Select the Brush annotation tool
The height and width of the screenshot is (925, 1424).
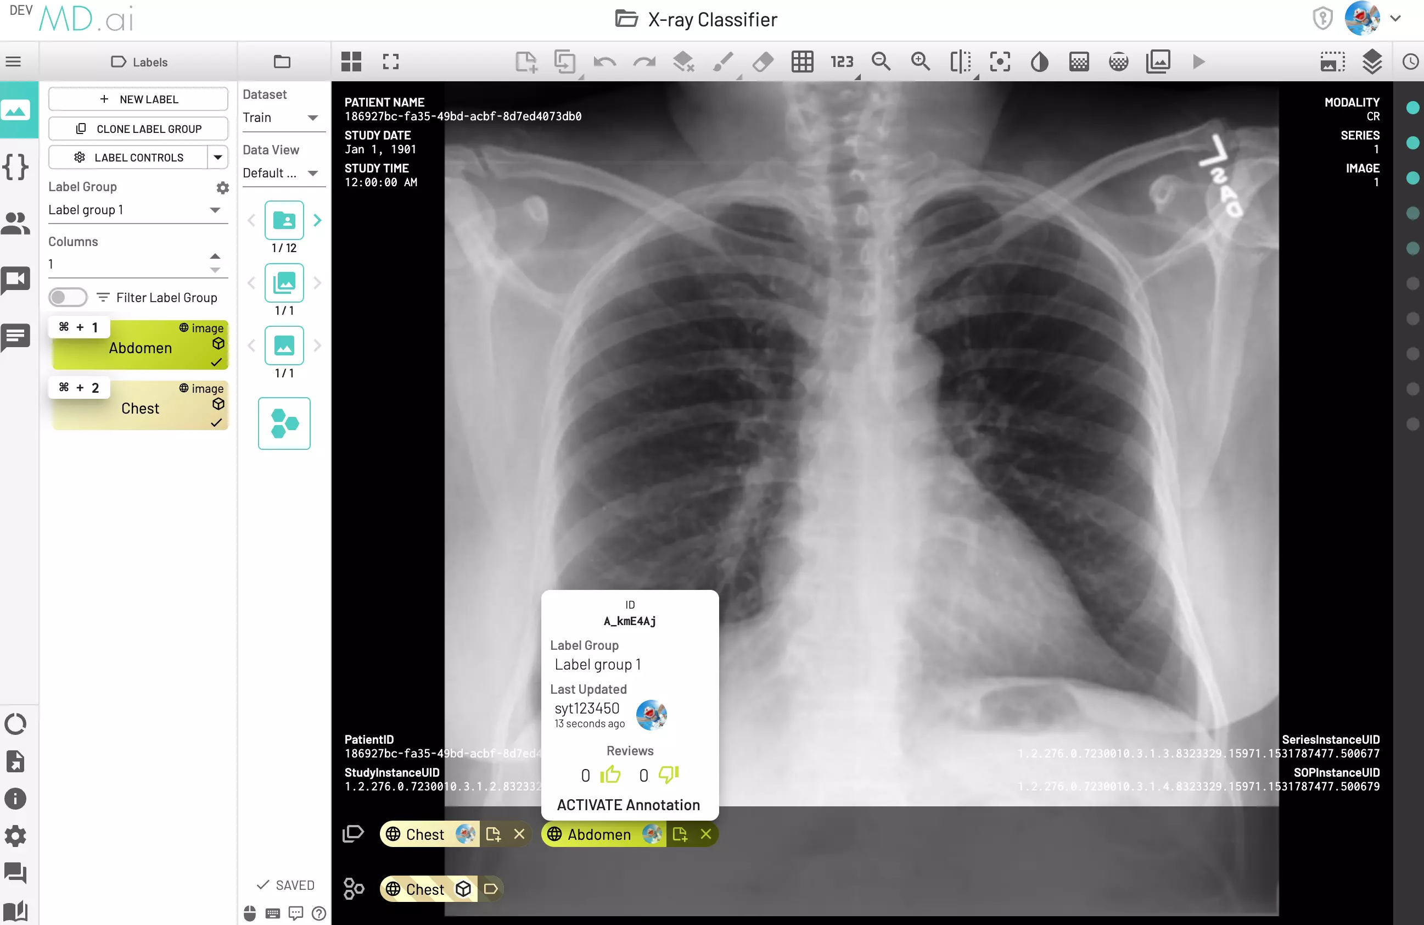724,62
